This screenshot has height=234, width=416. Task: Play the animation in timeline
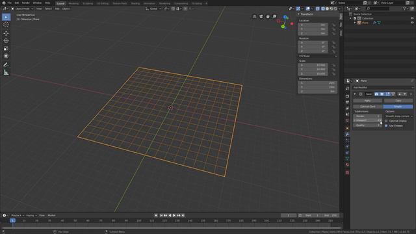(174, 215)
